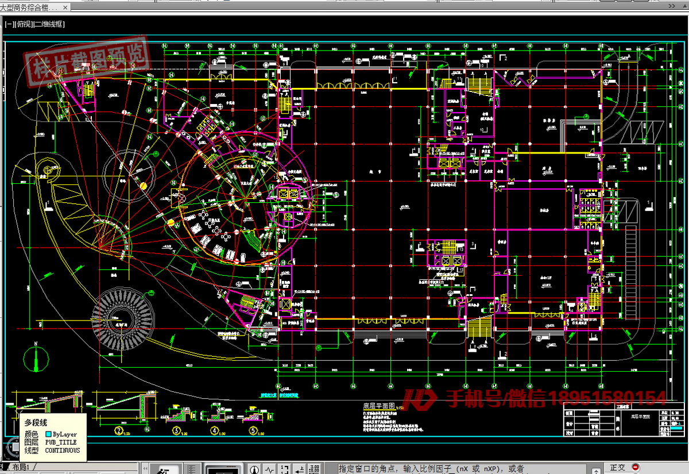Open the 二维线框 visual style dropdown
Viewport: 689px width, 474px height.
click(49, 24)
